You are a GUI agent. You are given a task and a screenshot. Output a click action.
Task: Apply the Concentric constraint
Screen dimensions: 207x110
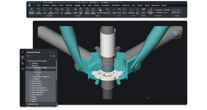[158, 10]
